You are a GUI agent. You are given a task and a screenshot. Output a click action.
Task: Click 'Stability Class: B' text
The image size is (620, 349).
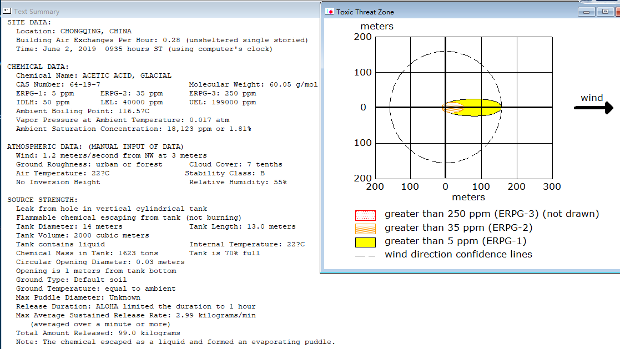coord(225,173)
